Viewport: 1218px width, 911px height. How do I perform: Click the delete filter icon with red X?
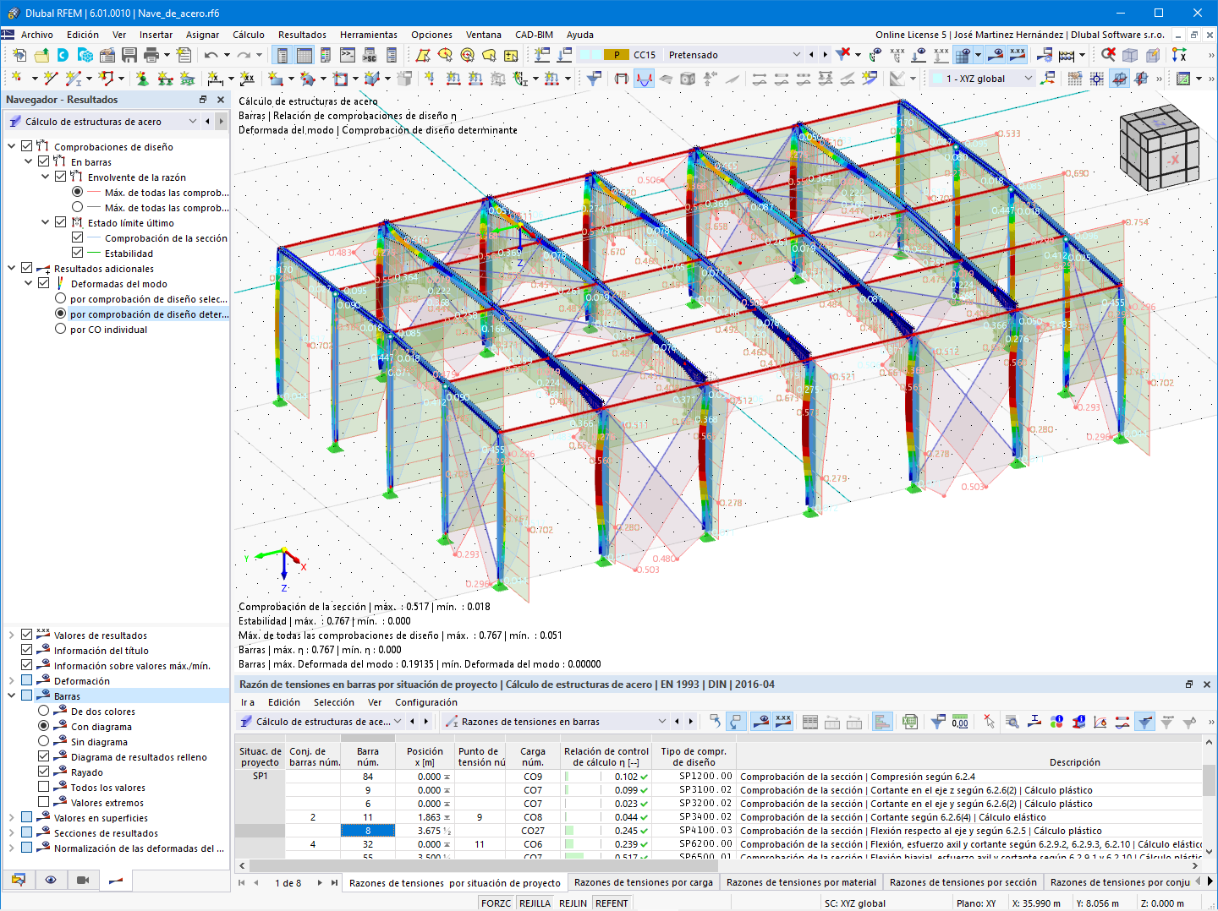pyautogui.click(x=843, y=55)
